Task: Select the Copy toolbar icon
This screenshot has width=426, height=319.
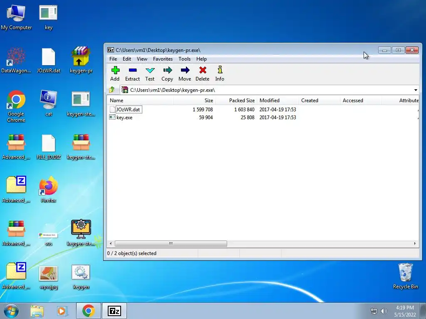Action: coord(167,74)
